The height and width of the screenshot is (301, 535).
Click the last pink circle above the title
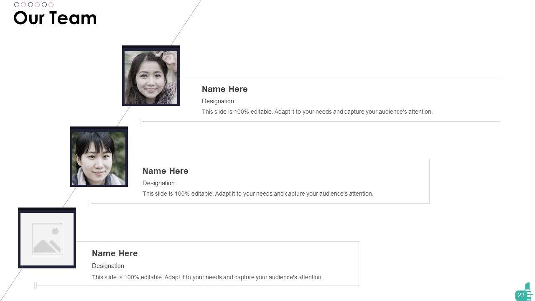pyautogui.click(x=51, y=5)
